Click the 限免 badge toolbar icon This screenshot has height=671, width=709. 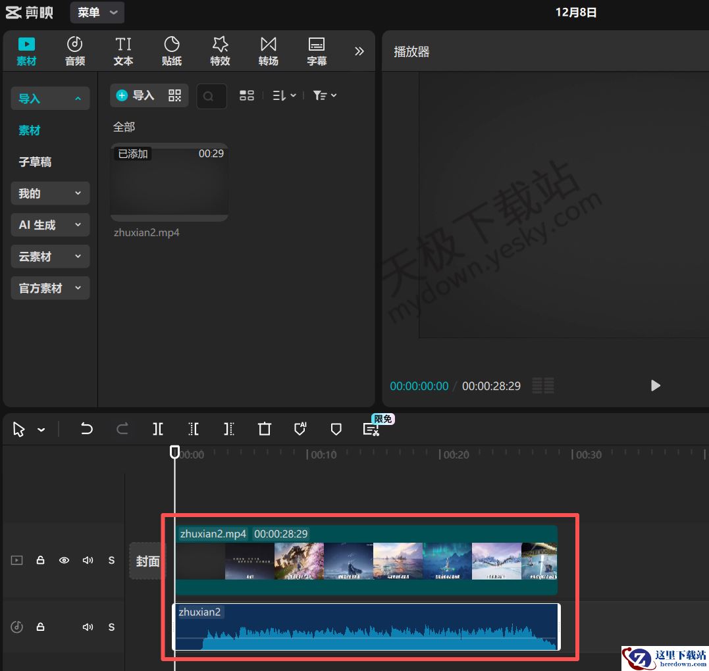[371, 429]
